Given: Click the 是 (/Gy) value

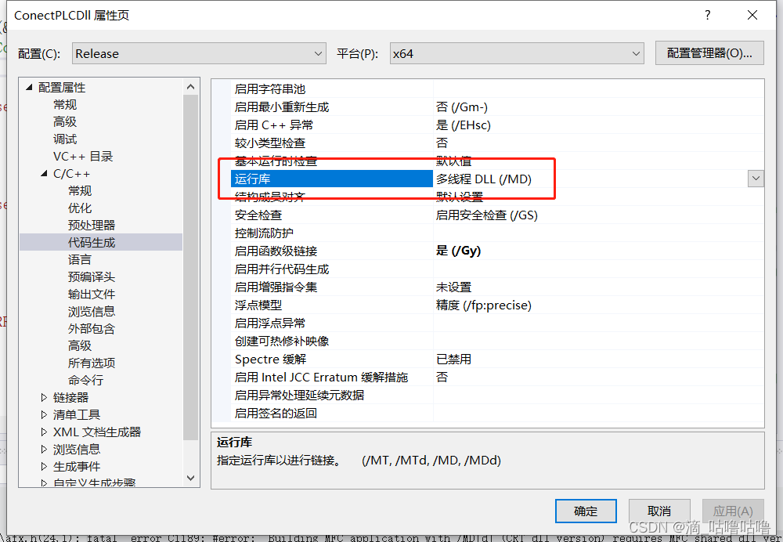Looking at the screenshot, I should coord(458,251).
